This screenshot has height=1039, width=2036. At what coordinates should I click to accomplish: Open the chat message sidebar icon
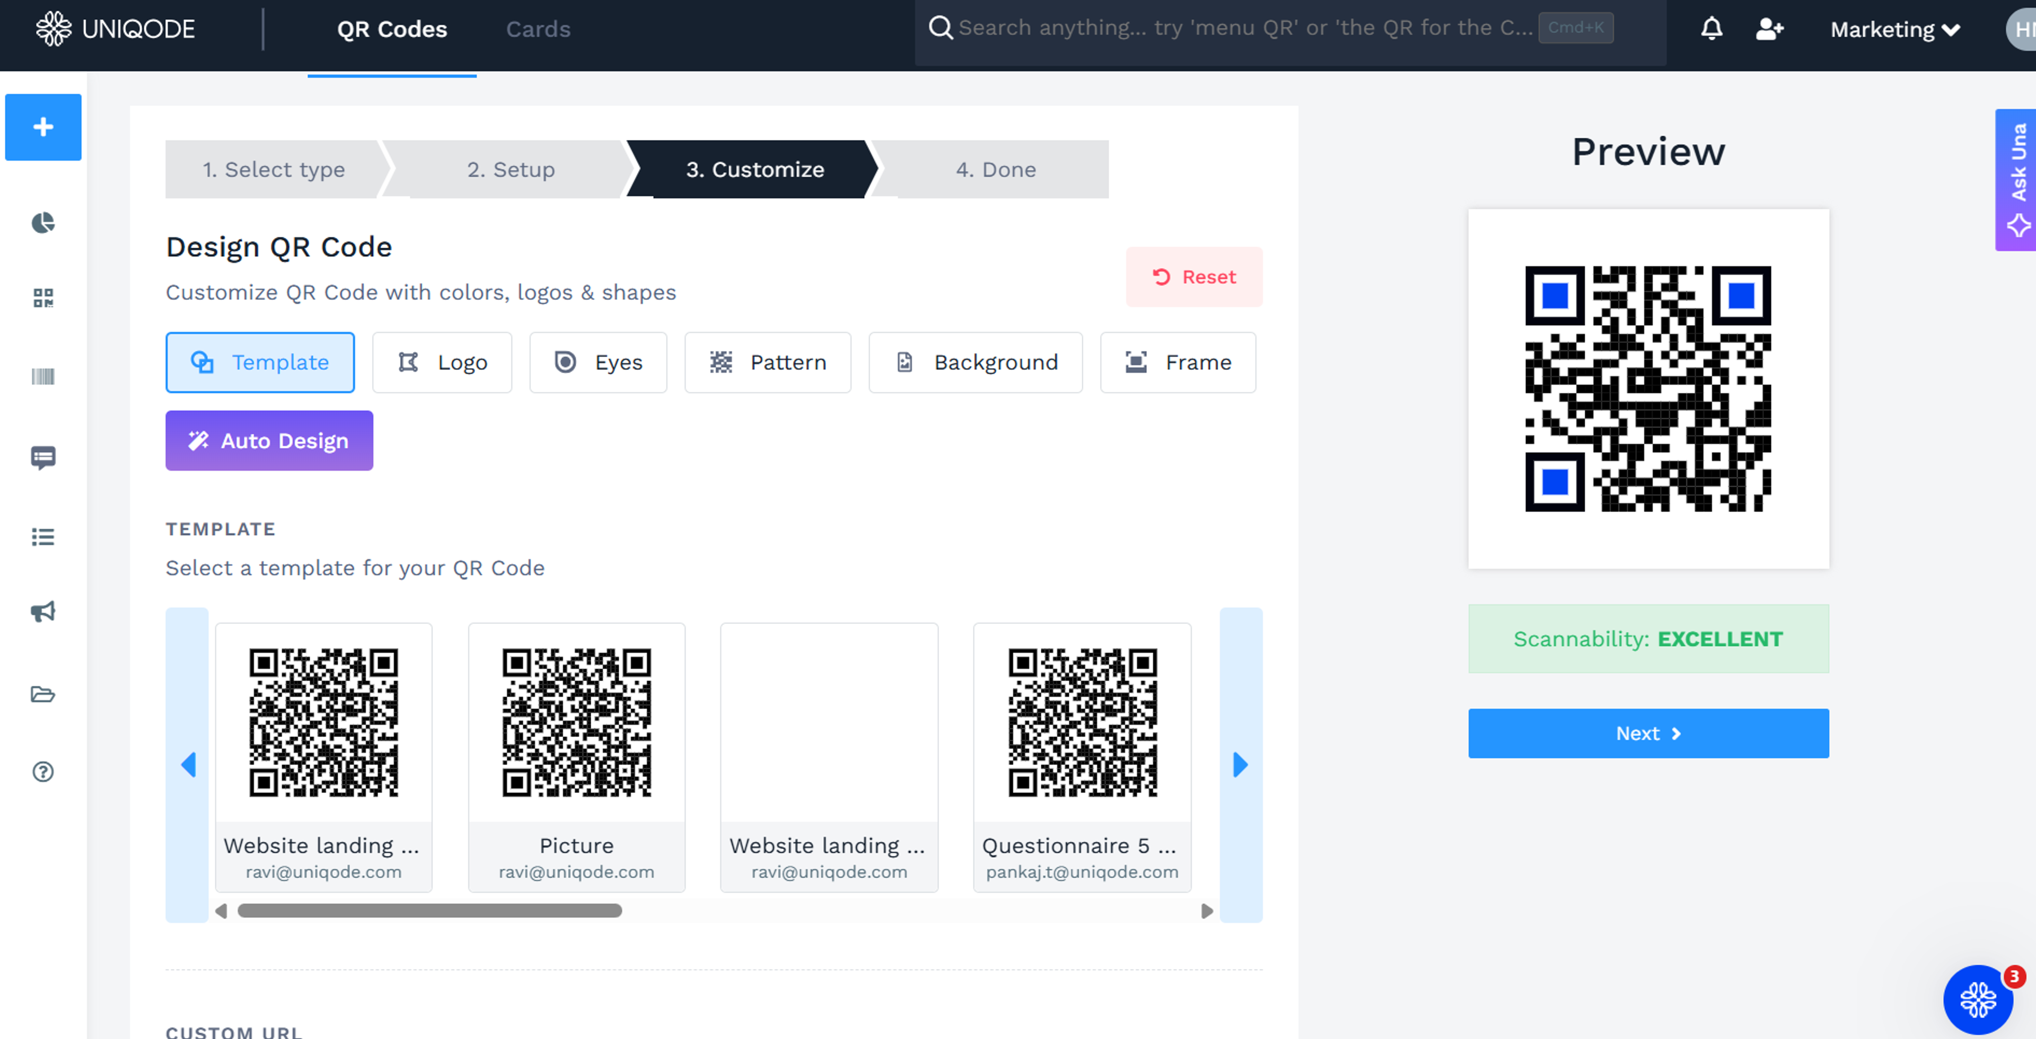(x=43, y=457)
